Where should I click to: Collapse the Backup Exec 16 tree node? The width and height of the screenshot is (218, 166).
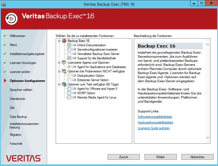pyautogui.click(x=59, y=41)
